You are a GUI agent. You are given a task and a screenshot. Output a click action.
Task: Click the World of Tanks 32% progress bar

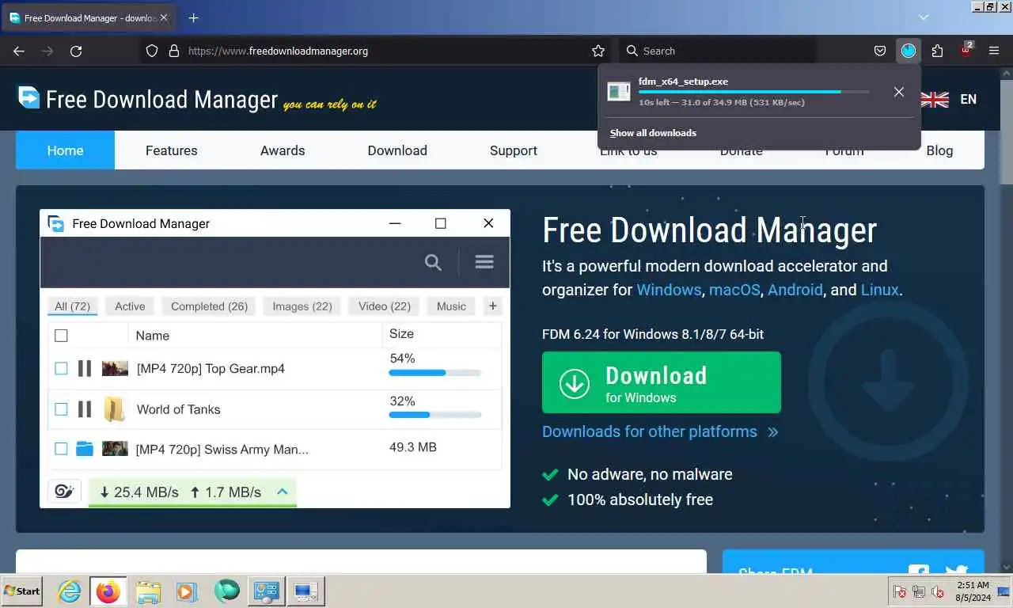tap(435, 415)
